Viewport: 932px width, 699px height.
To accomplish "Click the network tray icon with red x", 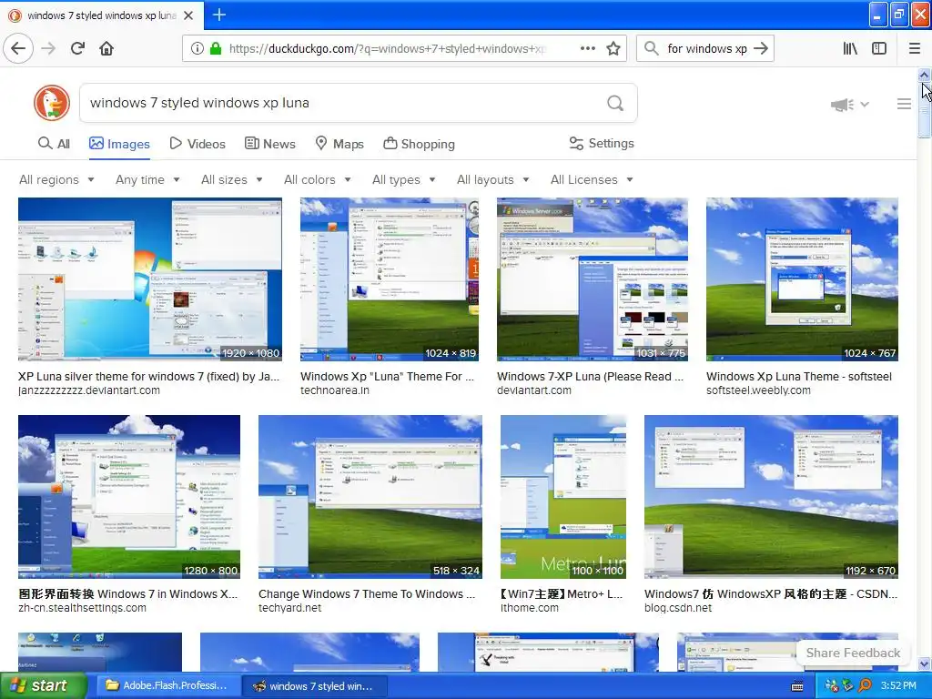I will [x=832, y=686].
